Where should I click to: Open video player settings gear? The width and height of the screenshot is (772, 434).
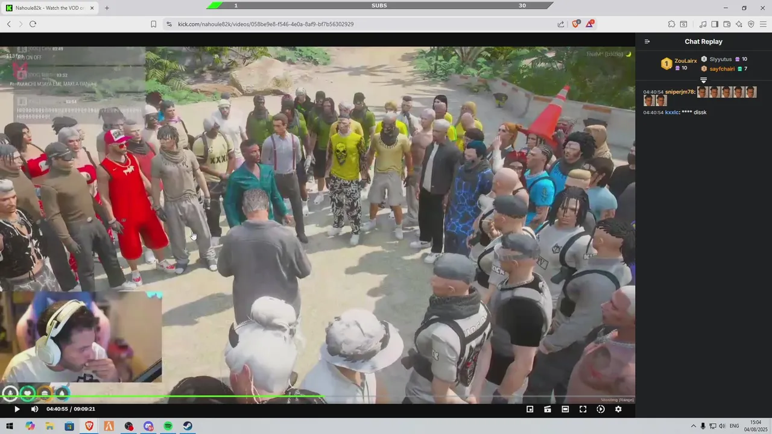[618, 409]
